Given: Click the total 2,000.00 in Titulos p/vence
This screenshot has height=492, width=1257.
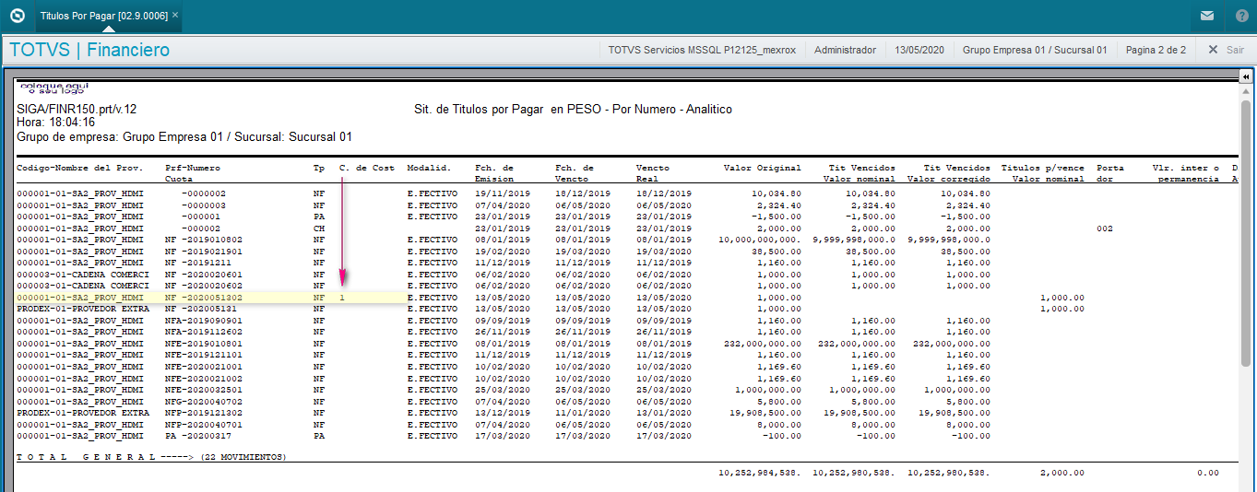Looking at the screenshot, I should [x=1062, y=472].
